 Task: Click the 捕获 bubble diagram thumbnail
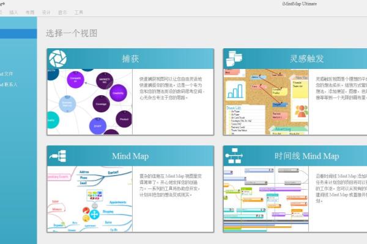[x=90, y=102]
